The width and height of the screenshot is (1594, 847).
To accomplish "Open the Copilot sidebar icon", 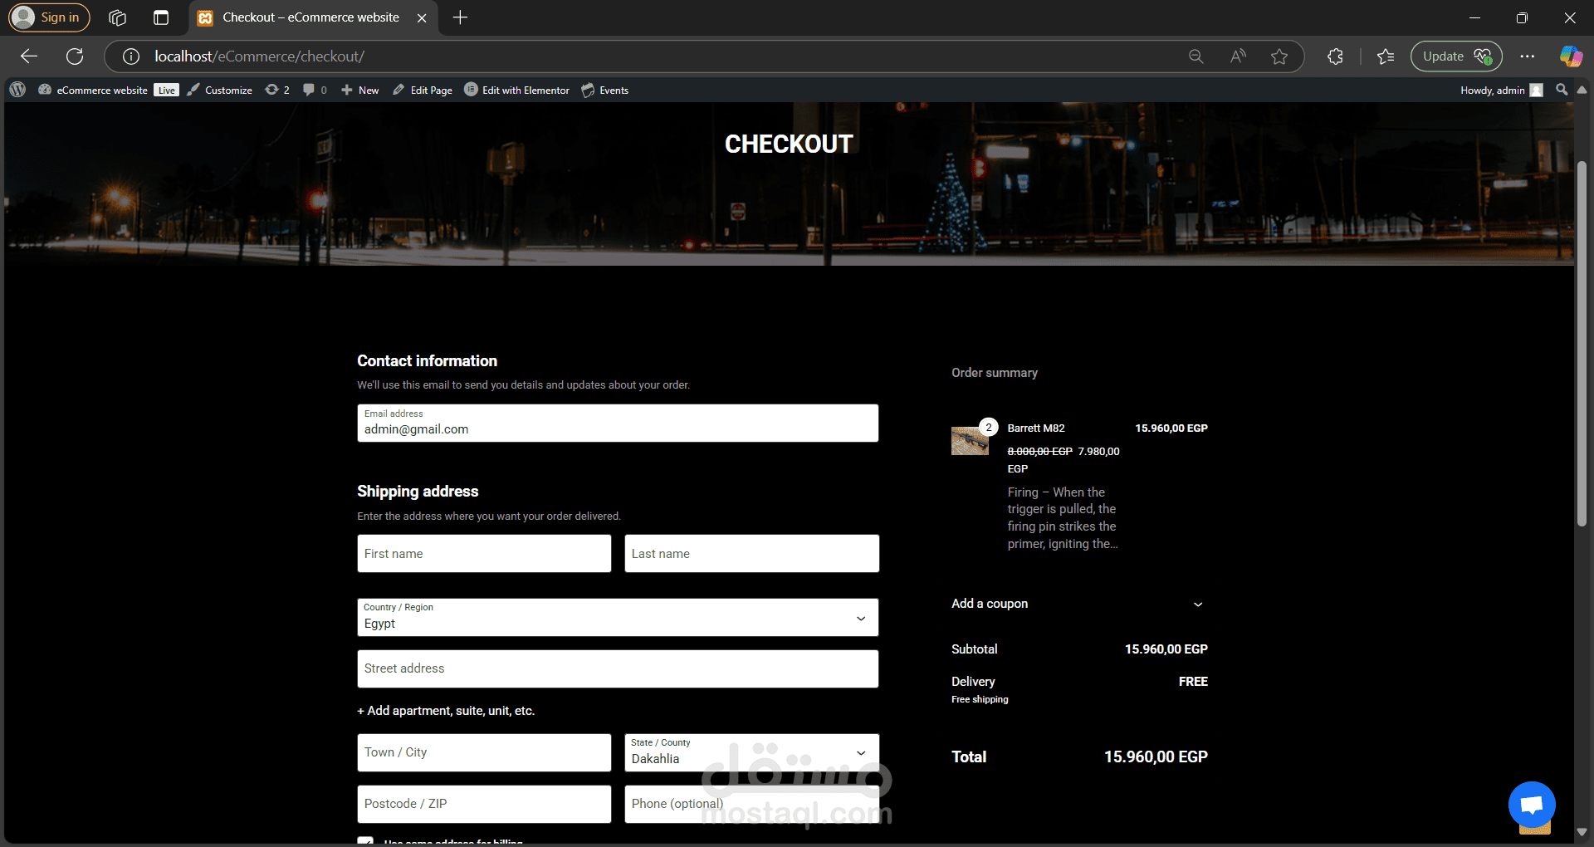I will tap(1571, 56).
